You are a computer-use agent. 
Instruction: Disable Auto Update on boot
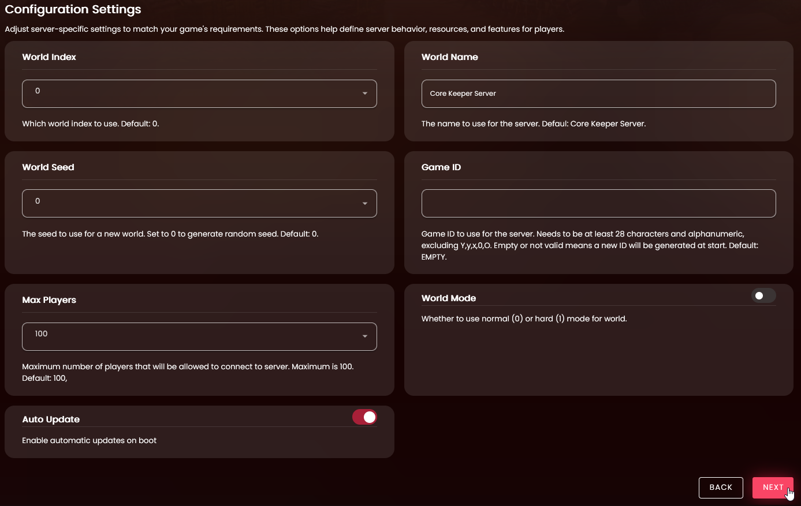click(x=364, y=417)
